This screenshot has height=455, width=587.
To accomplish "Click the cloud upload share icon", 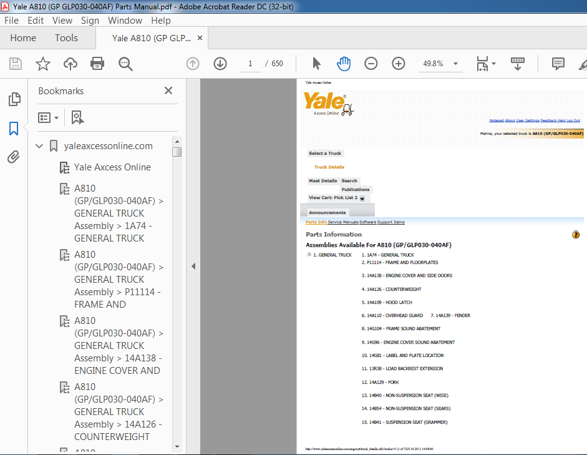I will (x=70, y=64).
